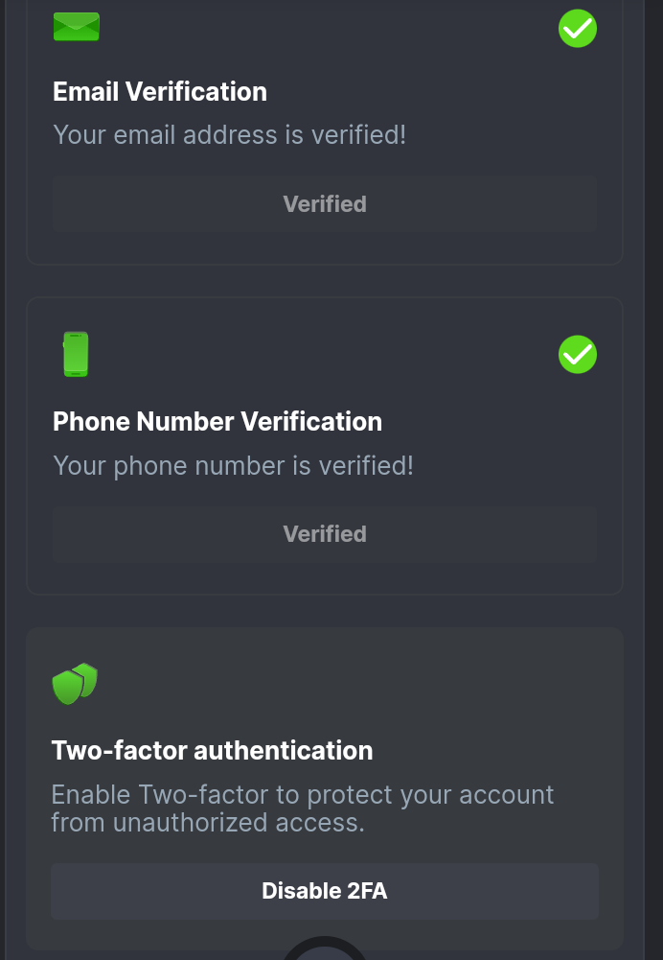663x960 pixels.
Task: Click the partial circular icon at bottom
Action: pos(325,949)
